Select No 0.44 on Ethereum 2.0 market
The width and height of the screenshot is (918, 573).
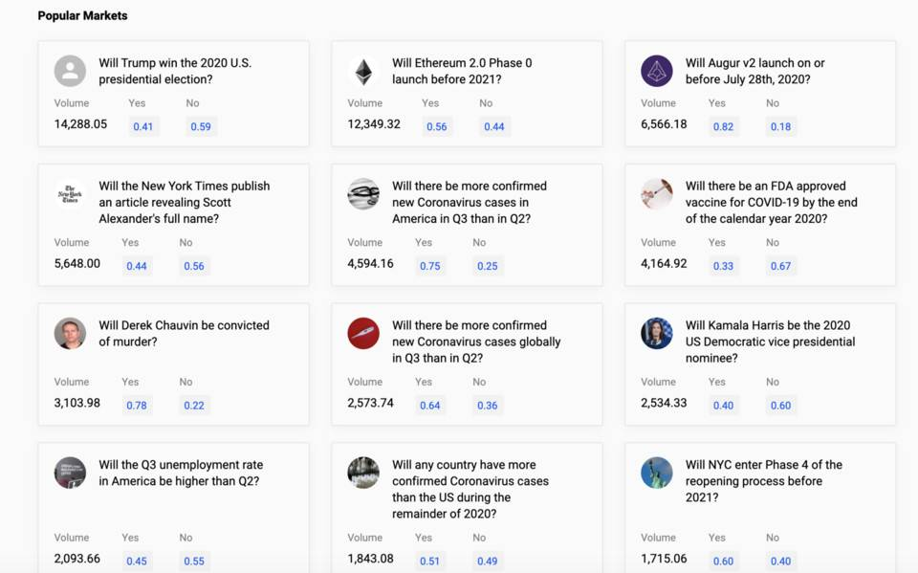[493, 126]
